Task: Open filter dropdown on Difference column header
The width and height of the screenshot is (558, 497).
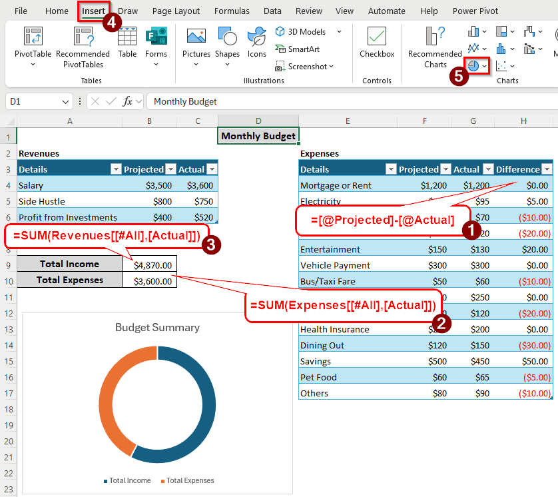Action: click(x=545, y=169)
